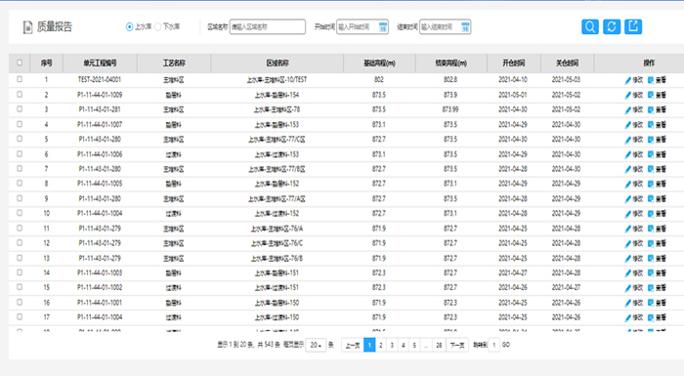Viewport: 684px width, 376px height.
Task: Check the select-all checkbox in table header
Action: click(x=20, y=63)
